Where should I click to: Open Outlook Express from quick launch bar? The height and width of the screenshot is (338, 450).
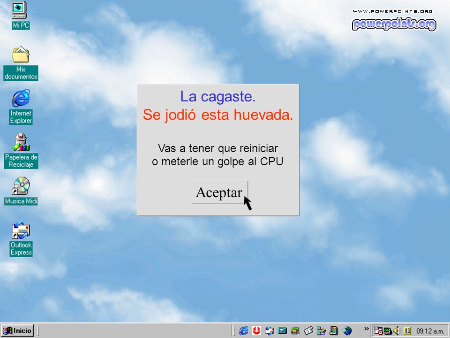269,331
